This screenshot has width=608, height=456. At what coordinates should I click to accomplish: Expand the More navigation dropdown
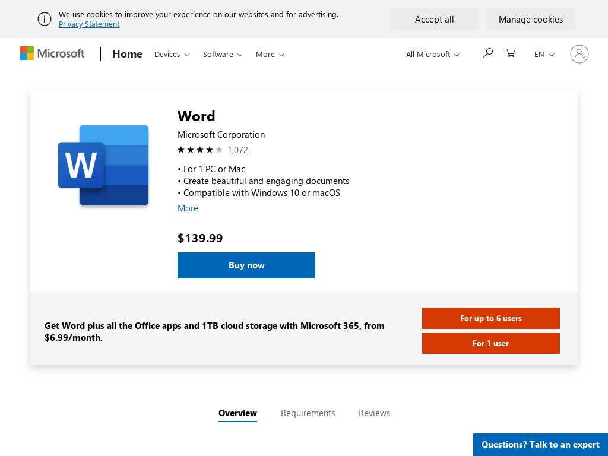pos(270,54)
